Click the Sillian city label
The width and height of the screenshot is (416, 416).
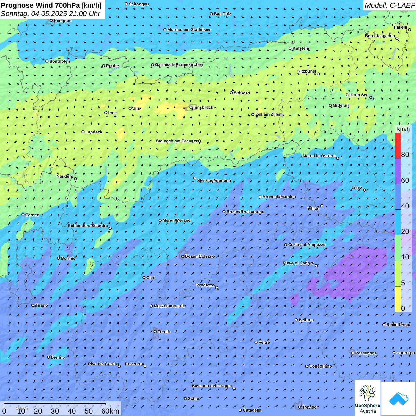pos(313,208)
